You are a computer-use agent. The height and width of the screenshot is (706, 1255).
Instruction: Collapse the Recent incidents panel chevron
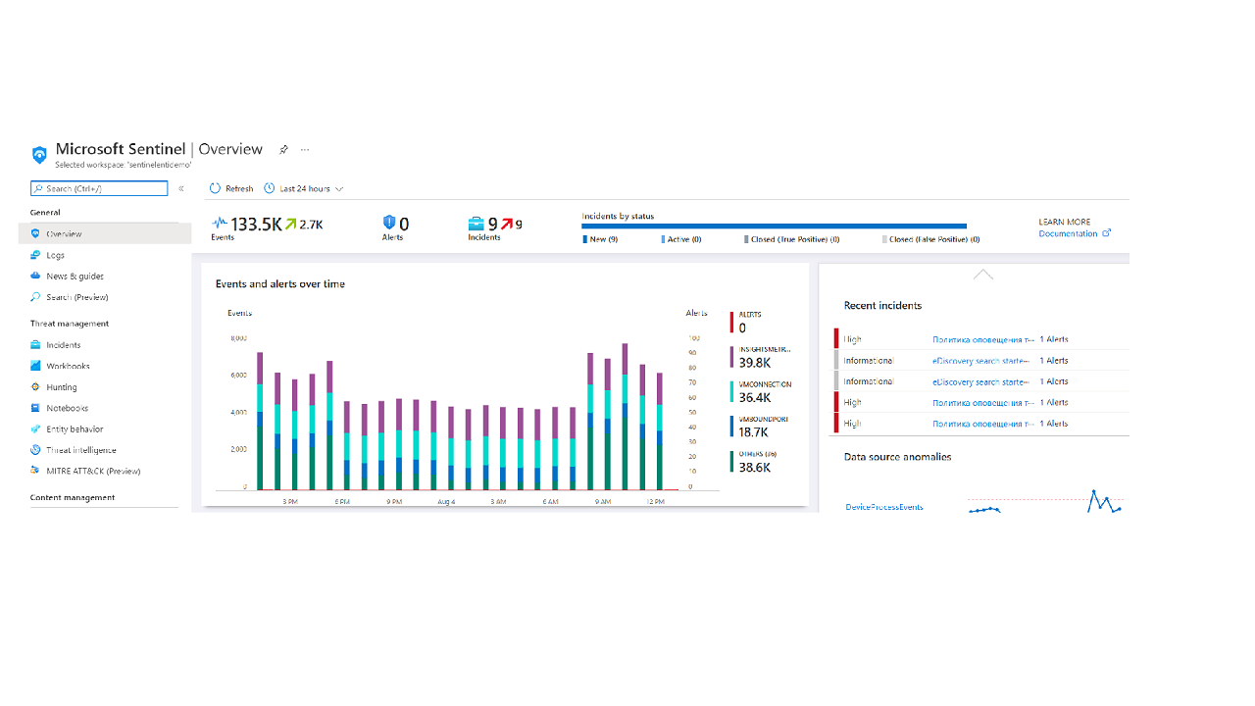pos(982,275)
